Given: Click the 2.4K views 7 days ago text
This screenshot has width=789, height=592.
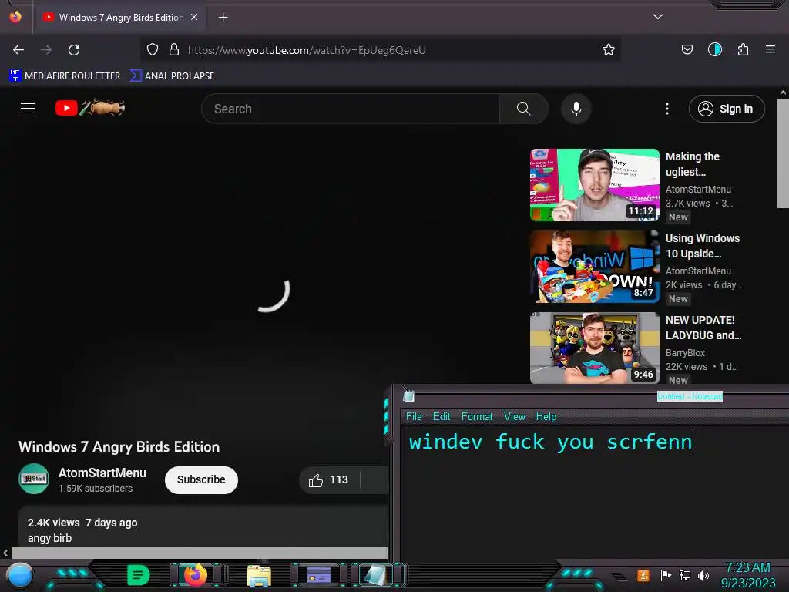Looking at the screenshot, I should coord(82,523).
